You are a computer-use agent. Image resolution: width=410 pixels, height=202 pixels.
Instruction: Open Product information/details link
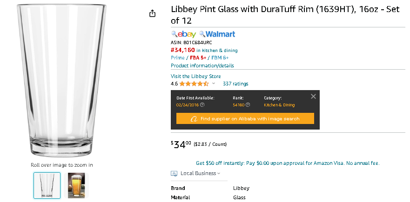point(202,65)
